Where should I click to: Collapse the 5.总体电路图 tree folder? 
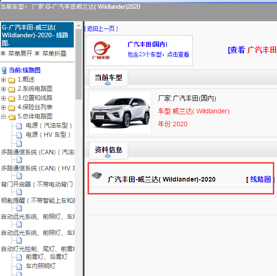click(3, 117)
